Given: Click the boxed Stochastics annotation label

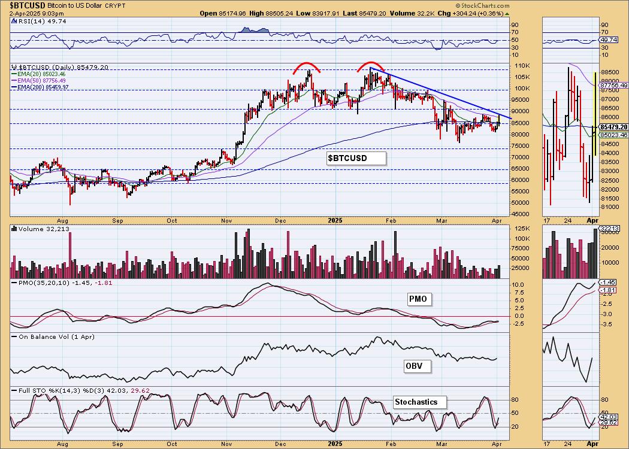Looking at the screenshot, I should click(x=419, y=402).
